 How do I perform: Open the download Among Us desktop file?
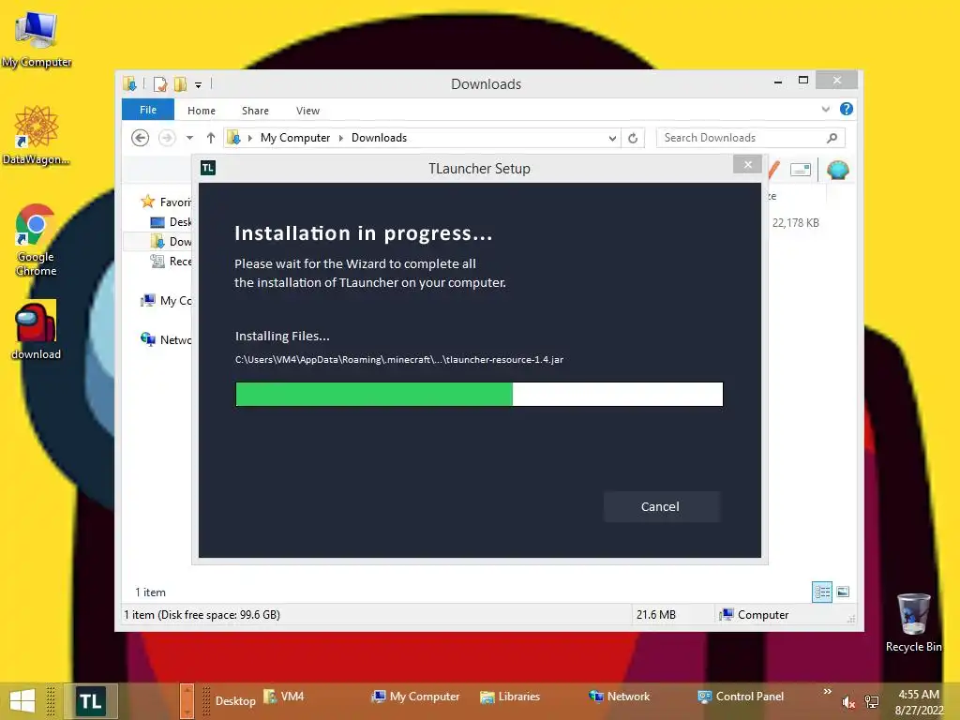36,330
